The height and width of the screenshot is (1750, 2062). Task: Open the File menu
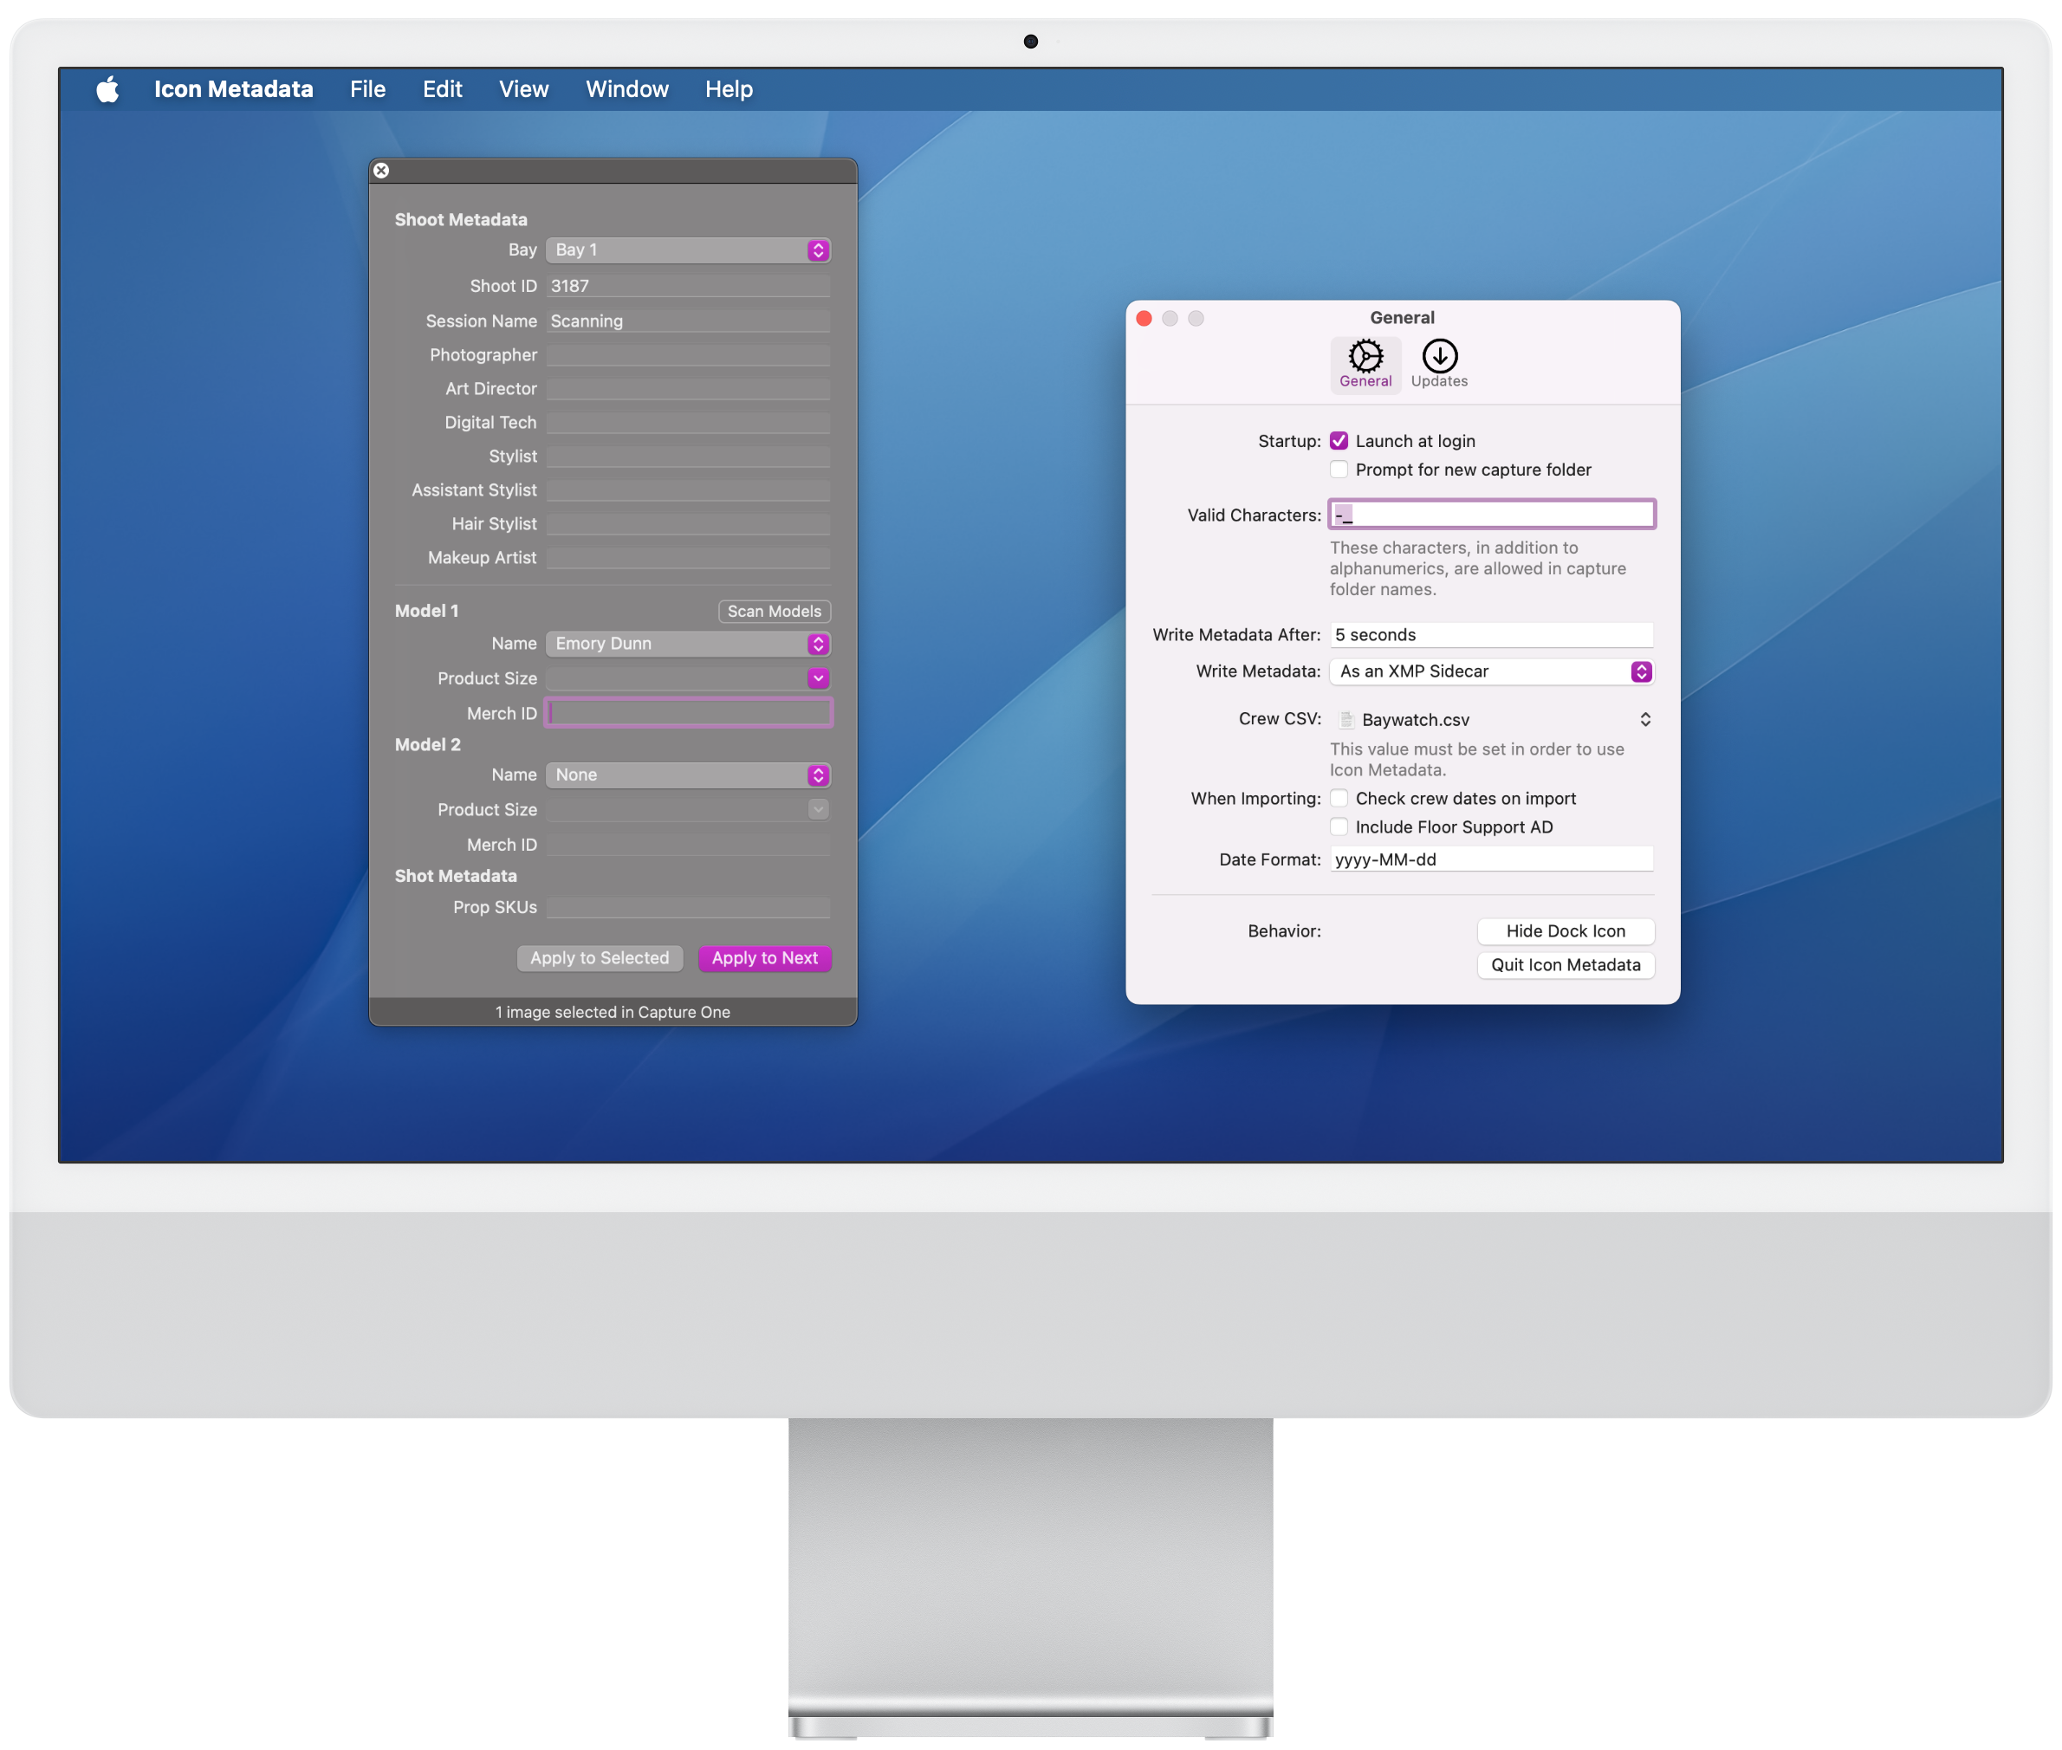tap(367, 89)
